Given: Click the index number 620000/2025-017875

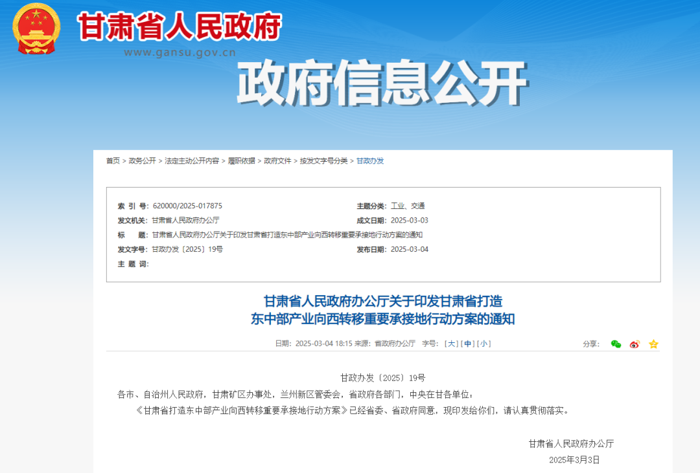Looking at the screenshot, I should click(x=187, y=206).
